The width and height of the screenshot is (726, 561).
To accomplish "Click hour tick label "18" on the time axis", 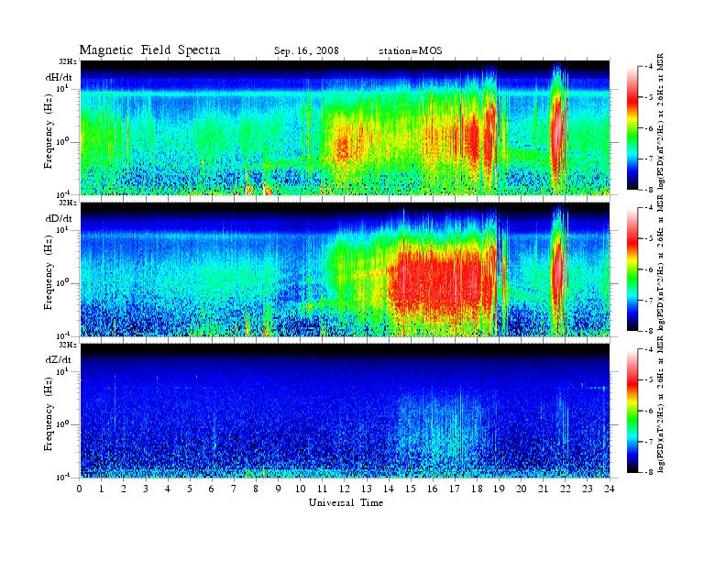I will click(x=477, y=489).
